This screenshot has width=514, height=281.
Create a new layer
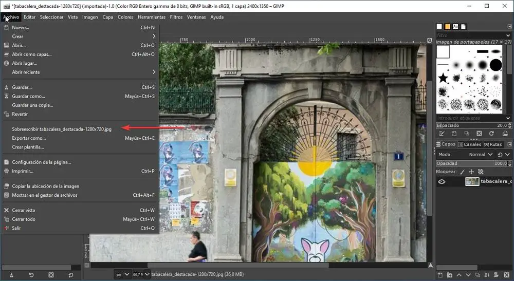440,275
